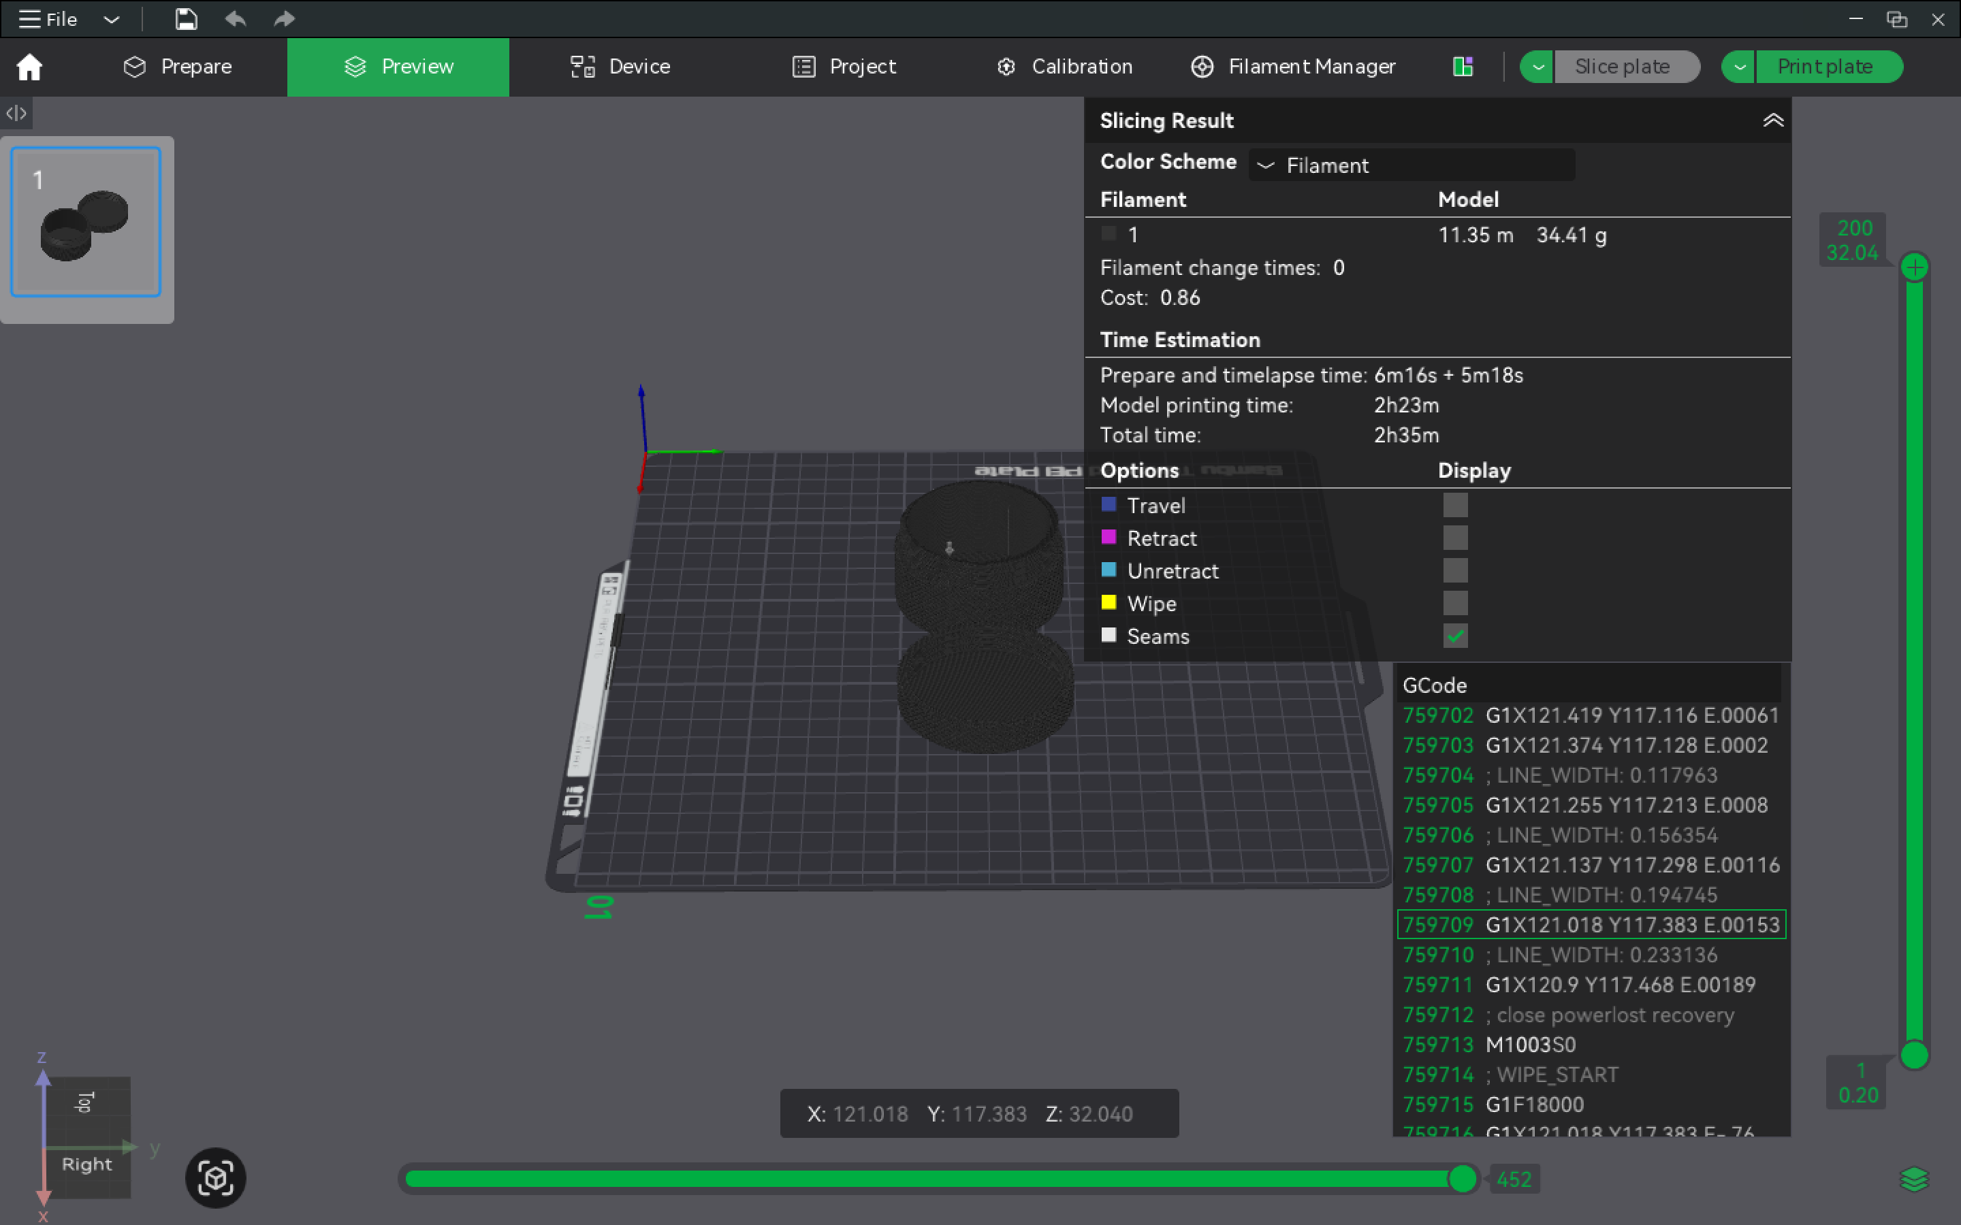Click the 11.35 m filament length
Viewport: 1961px width, 1225px height.
click(x=1476, y=235)
